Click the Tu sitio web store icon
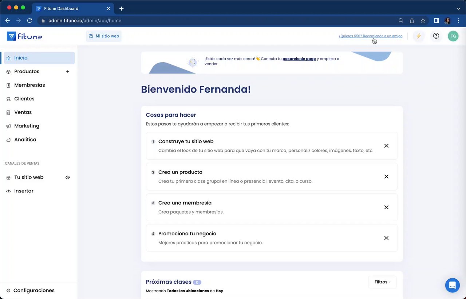 coord(8,178)
